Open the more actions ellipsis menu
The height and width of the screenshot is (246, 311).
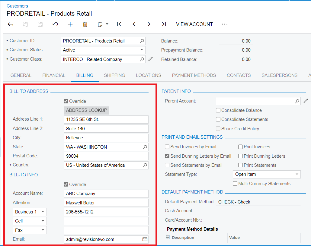point(225,24)
